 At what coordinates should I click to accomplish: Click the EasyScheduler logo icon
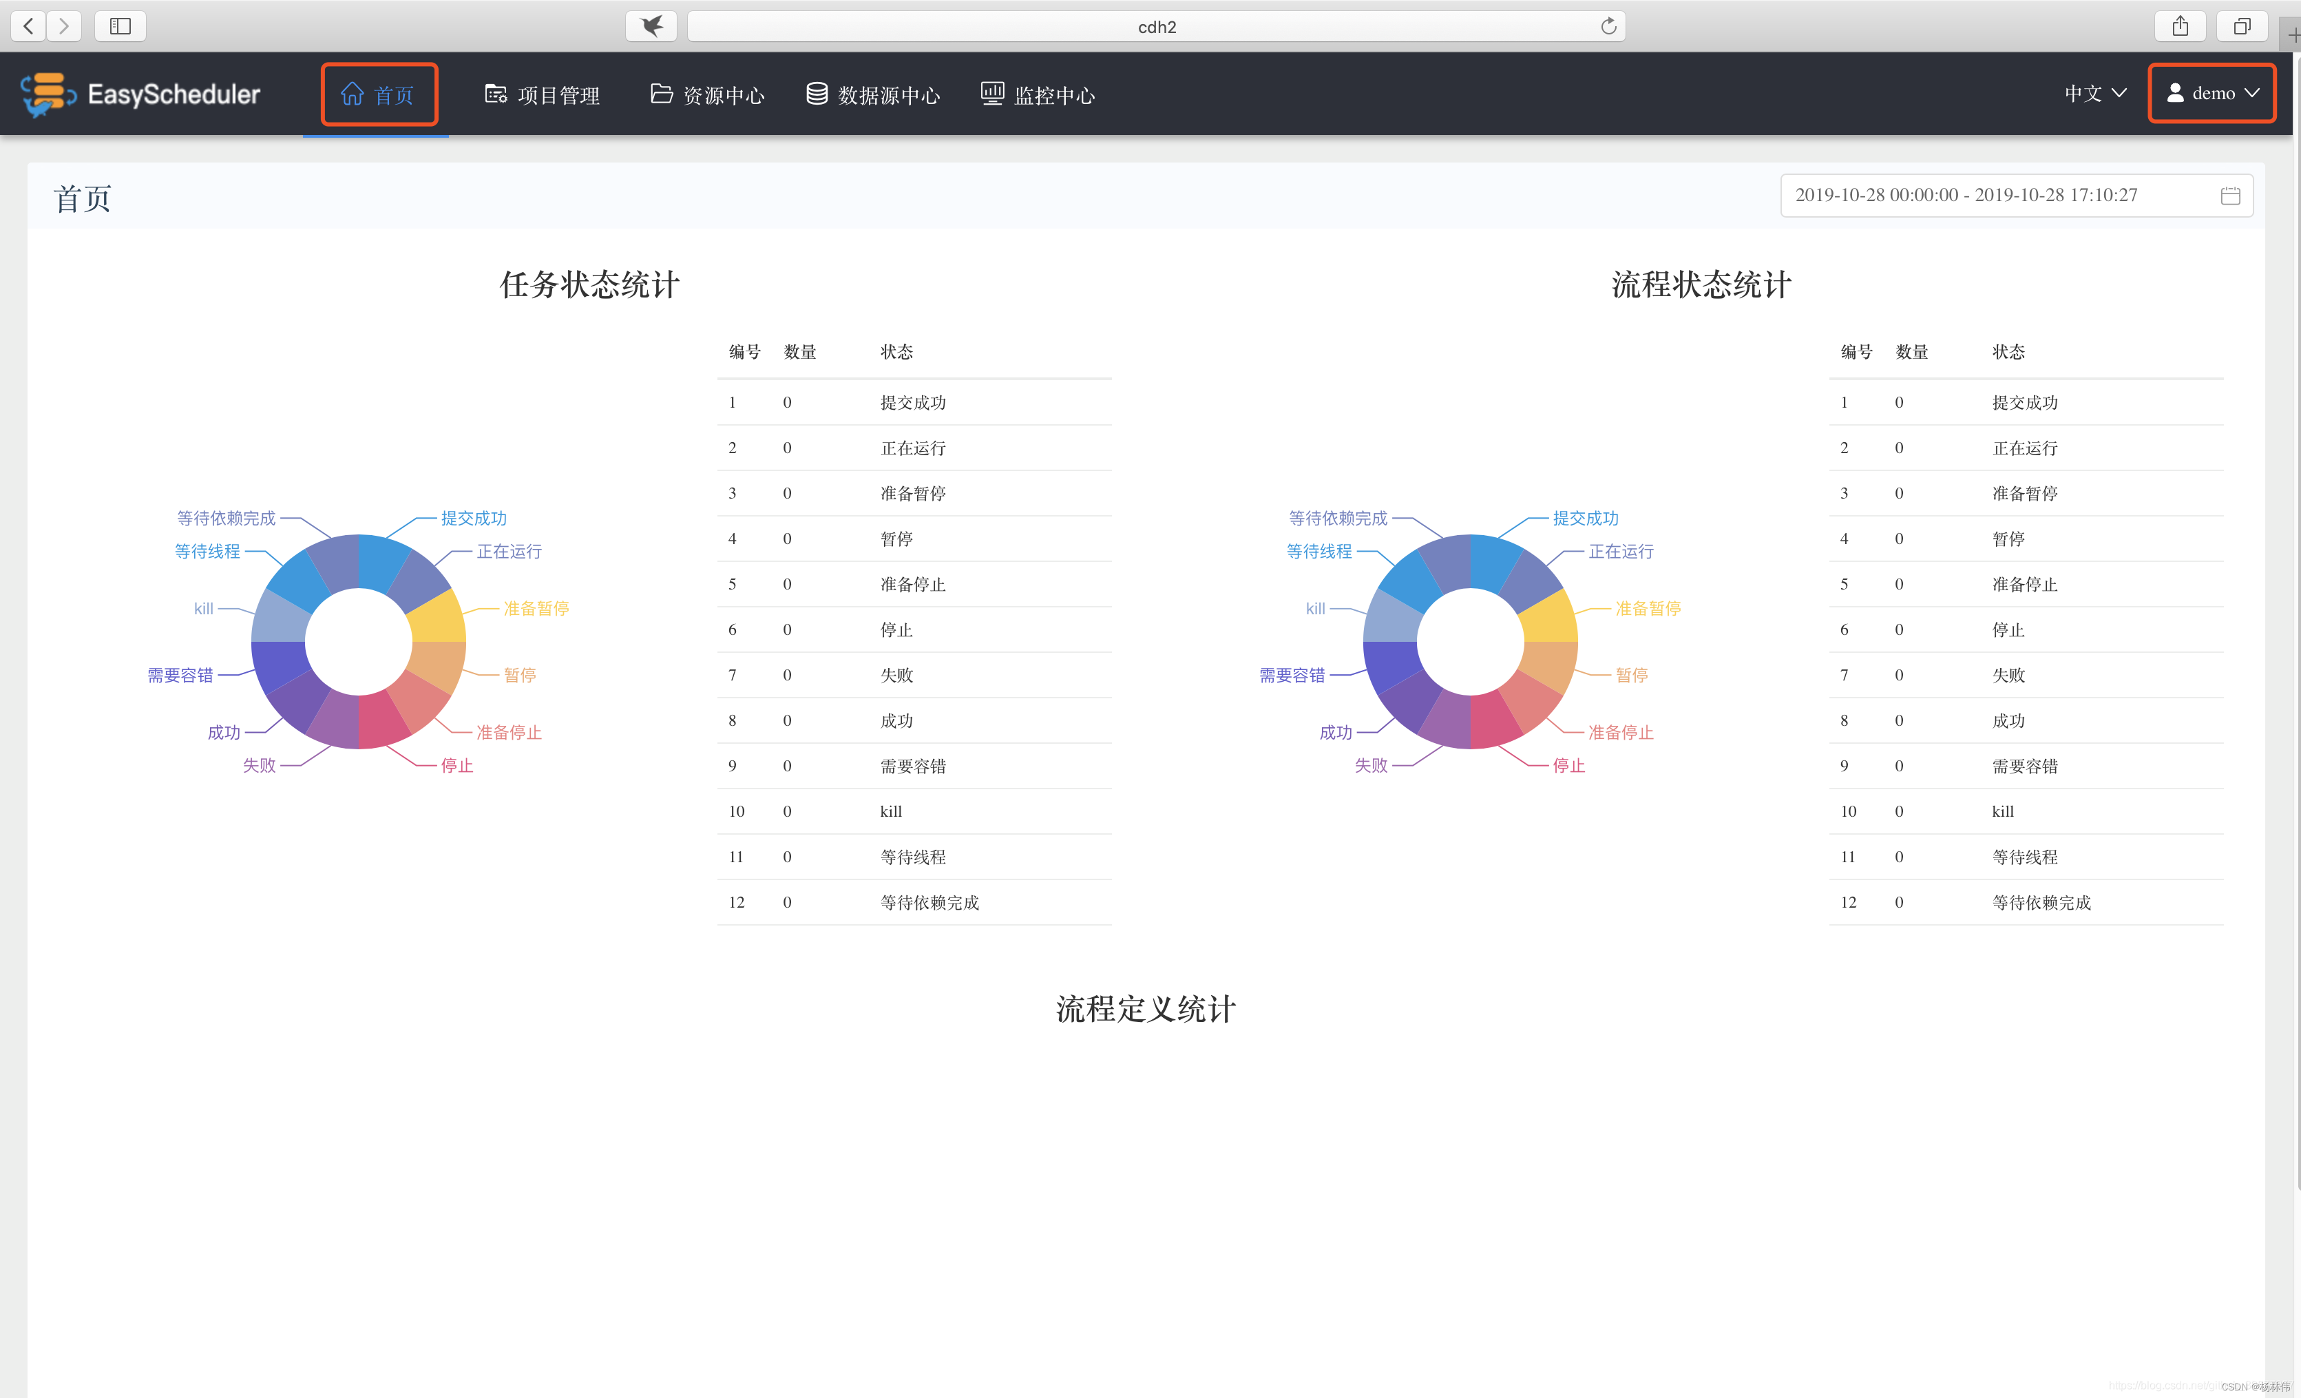pyautogui.click(x=47, y=94)
